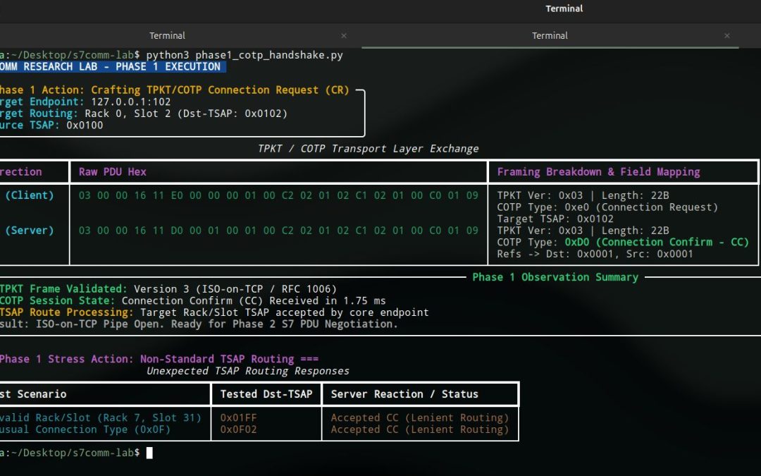Viewport: 761px width, 476px height.
Task: Click the ISO-on-TCP Pipe Open result line
Action: tap(199, 324)
